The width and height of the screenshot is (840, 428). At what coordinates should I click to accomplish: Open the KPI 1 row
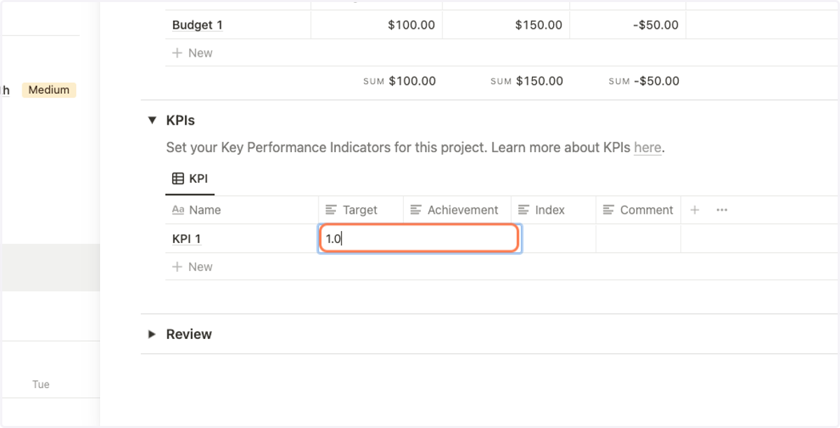pos(186,239)
